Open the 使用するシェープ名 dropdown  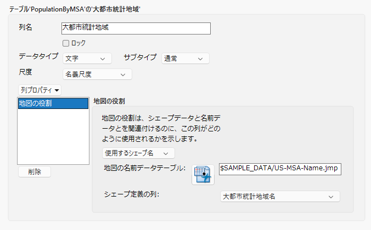click(x=138, y=153)
